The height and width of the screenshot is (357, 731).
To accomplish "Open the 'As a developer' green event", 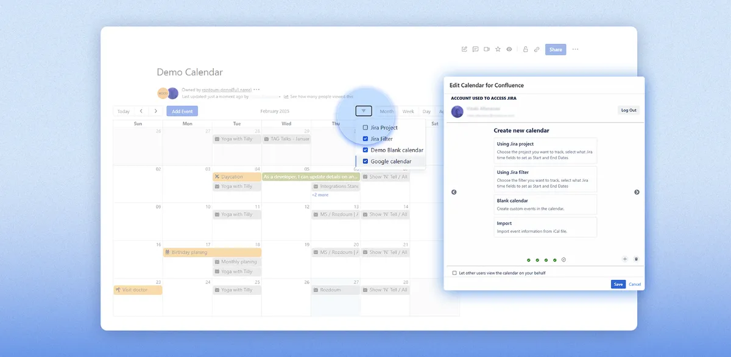I will coord(311,176).
